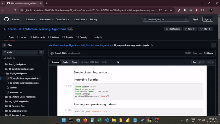Open Chrome three-dot menu

click(217, 10)
